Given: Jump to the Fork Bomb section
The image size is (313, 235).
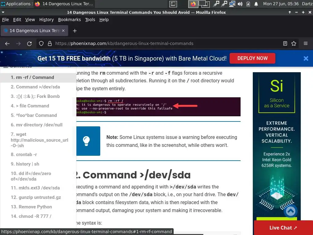Looking at the screenshot, I should (x=35, y=96).
